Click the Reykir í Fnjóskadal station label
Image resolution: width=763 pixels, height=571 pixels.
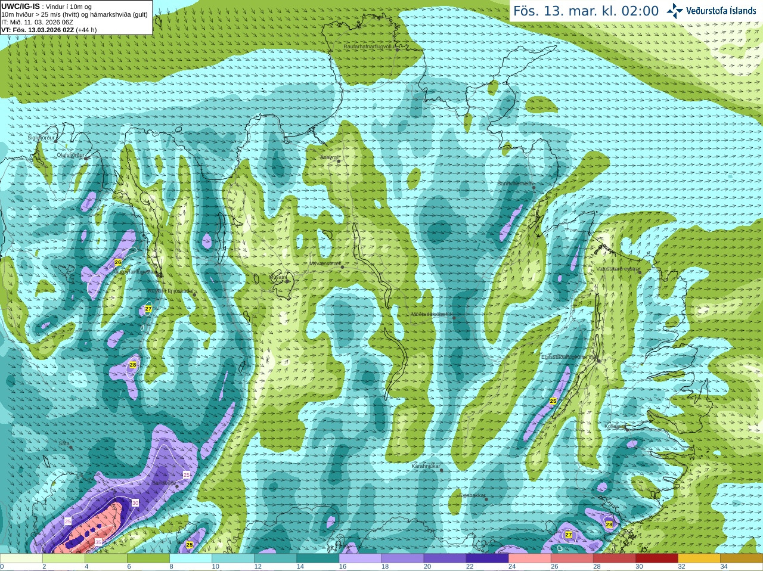tap(170, 291)
